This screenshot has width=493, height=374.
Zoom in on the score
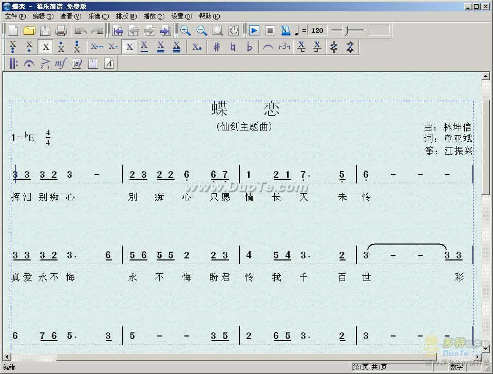pyautogui.click(x=185, y=30)
